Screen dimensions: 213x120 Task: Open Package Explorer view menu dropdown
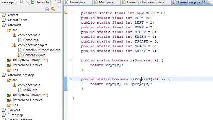pyautogui.click(x=59, y=8)
